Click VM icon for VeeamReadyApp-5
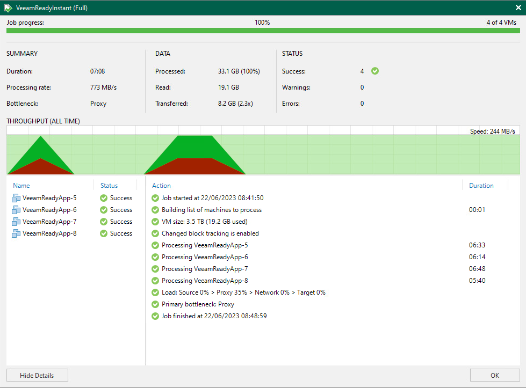The height and width of the screenshot is (388, 526). pyautogui.click(x=16, y=198)
